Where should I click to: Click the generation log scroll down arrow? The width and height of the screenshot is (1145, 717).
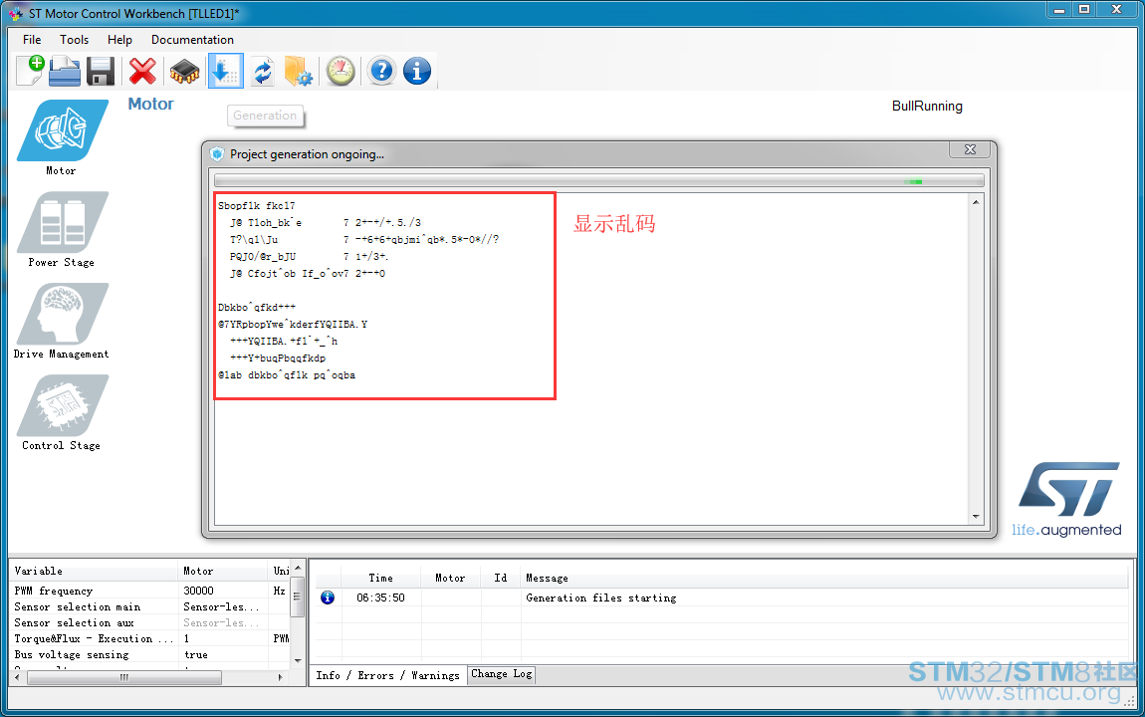click(x=976, y=516)
